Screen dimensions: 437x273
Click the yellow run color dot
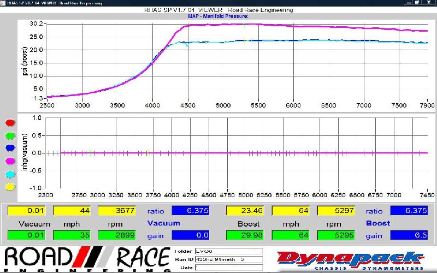click(x=8, y=187)
